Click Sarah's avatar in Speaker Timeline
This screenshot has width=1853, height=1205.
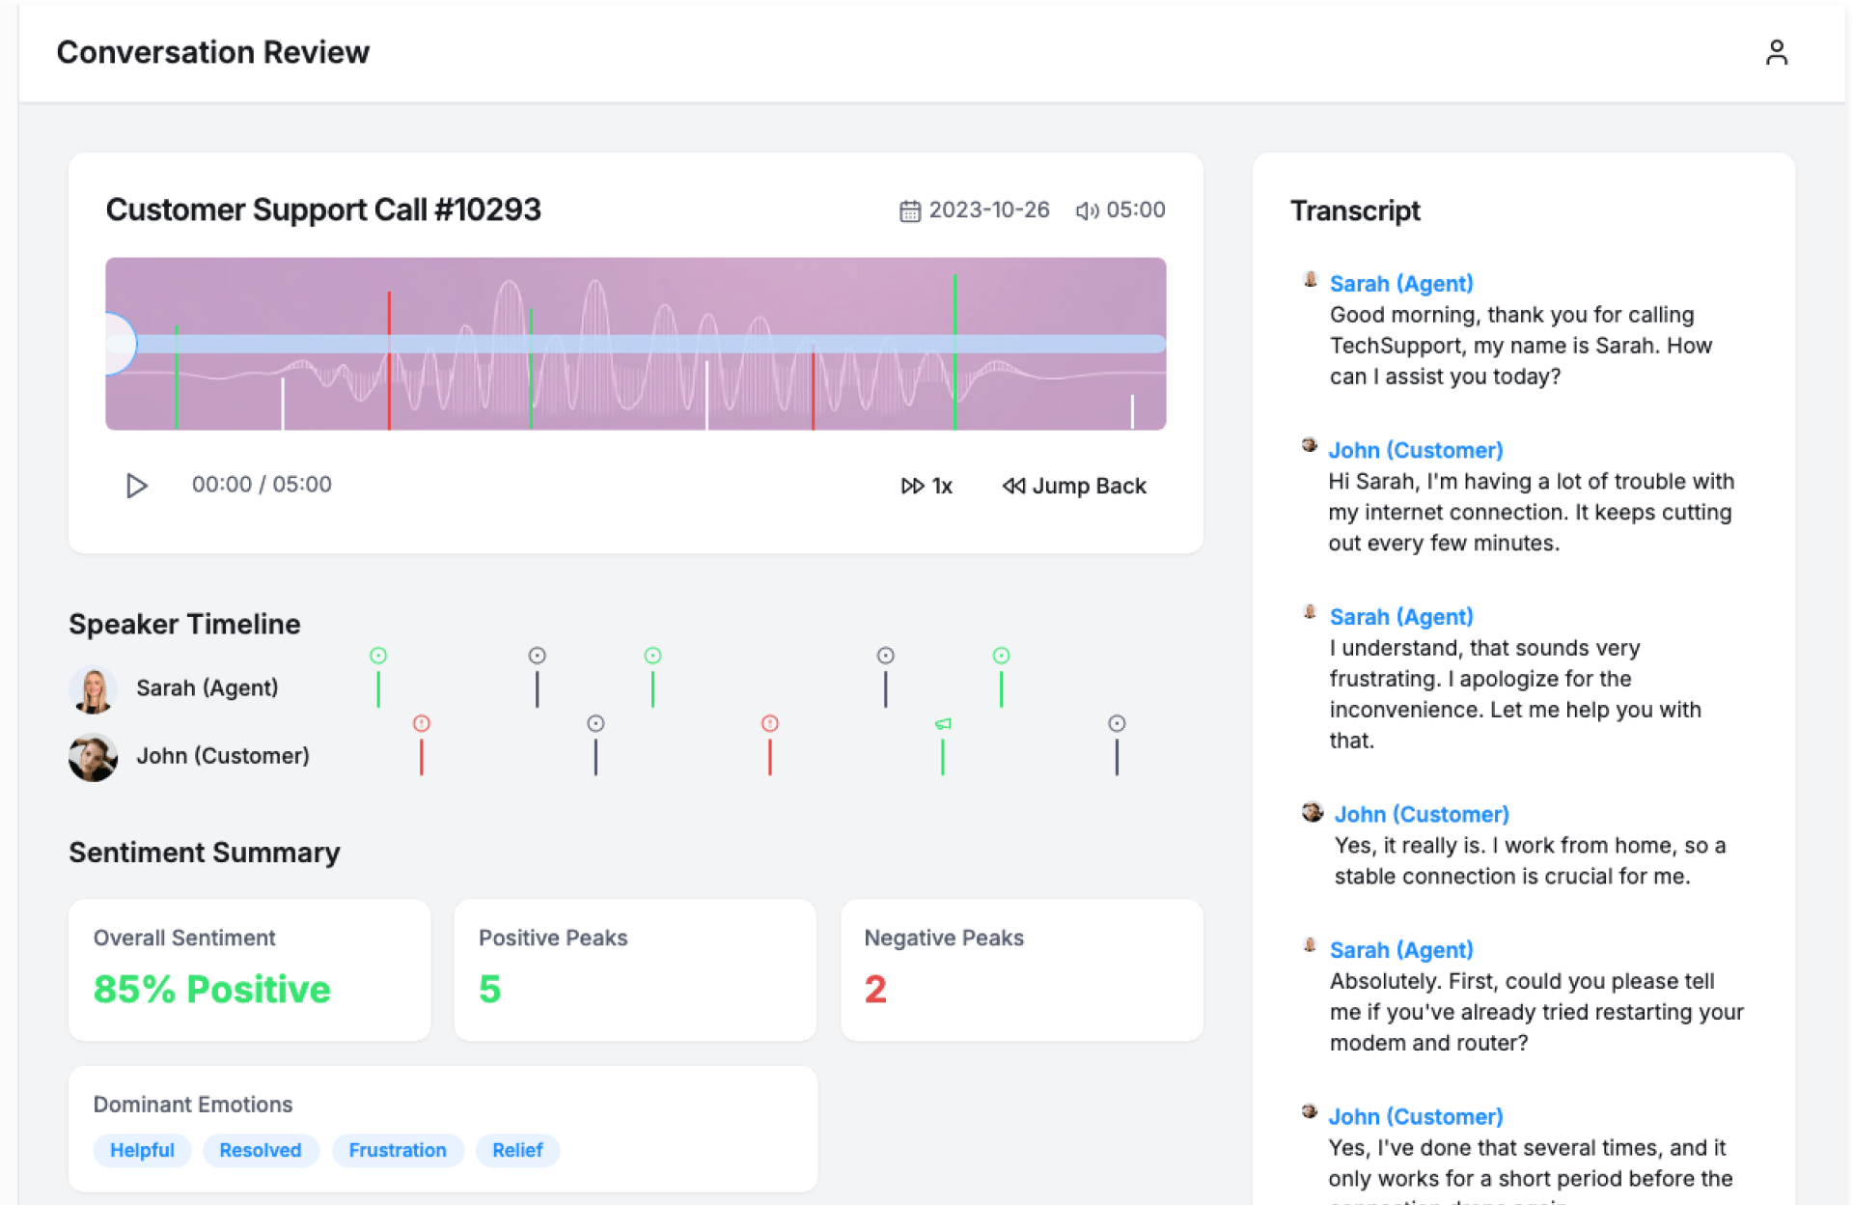coord(93,689)
